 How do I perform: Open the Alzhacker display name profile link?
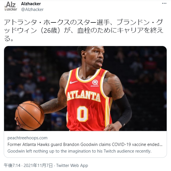click(31, 4)
